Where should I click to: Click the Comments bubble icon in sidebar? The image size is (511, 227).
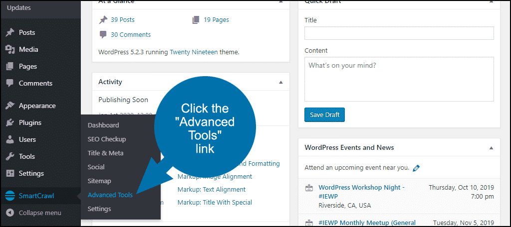[10, 83]
